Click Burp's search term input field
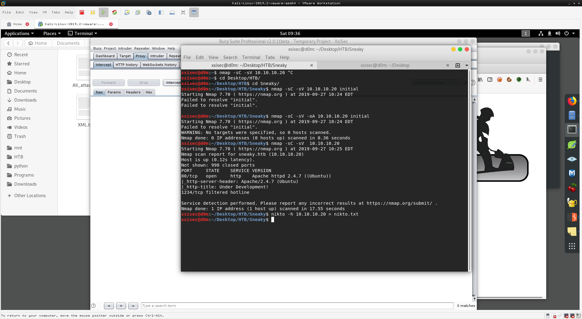582x319 pixels. [x=297, y=306]
